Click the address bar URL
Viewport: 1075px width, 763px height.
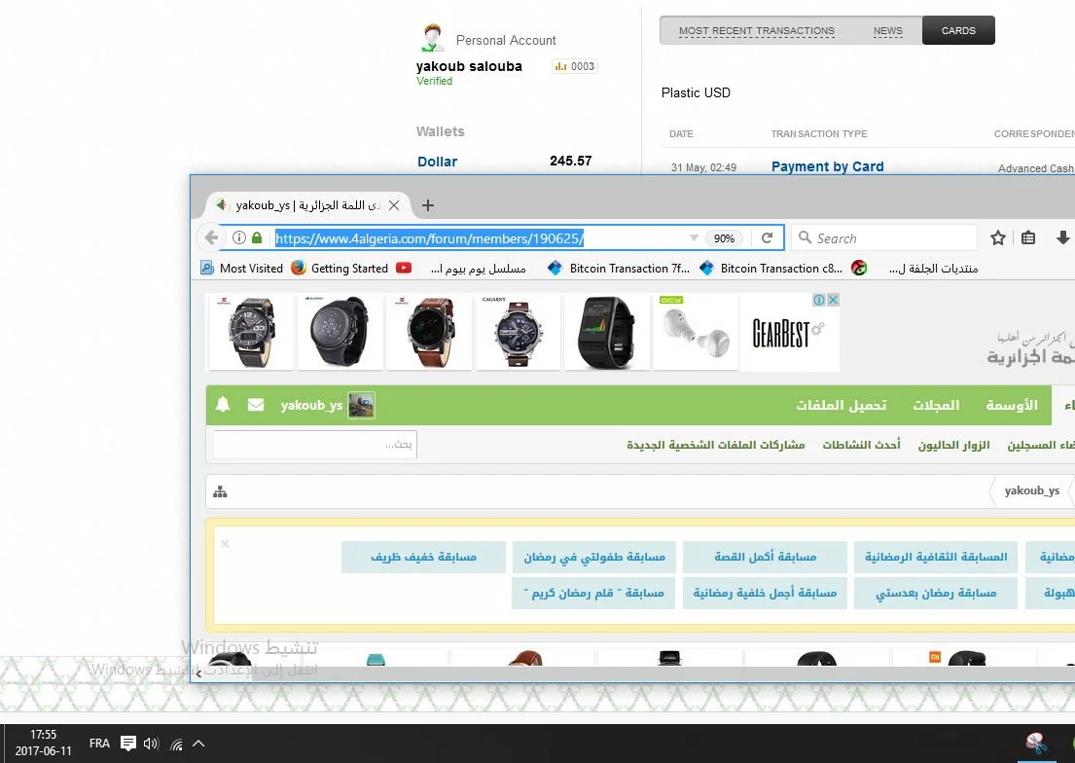pyautogui.click(x=429, y=238)
